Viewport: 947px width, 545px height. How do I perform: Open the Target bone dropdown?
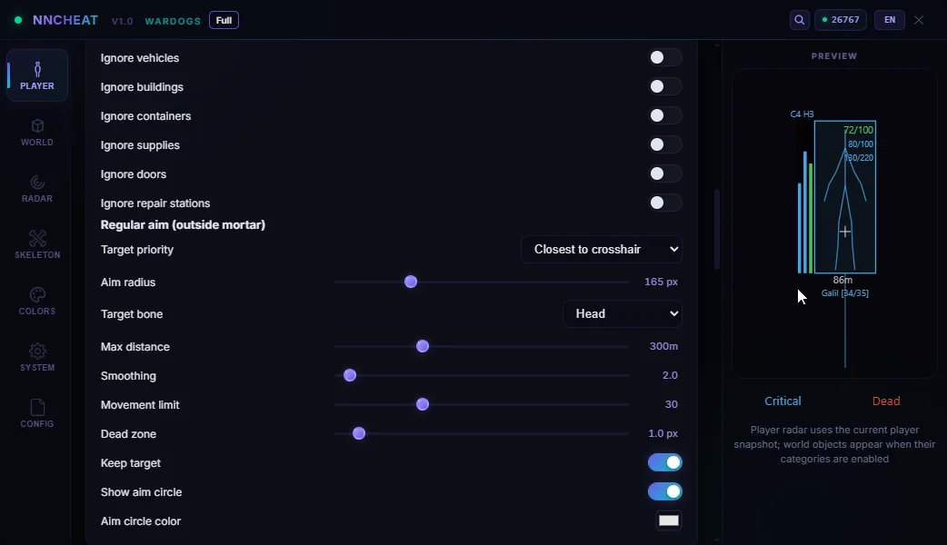coord(622,314)
